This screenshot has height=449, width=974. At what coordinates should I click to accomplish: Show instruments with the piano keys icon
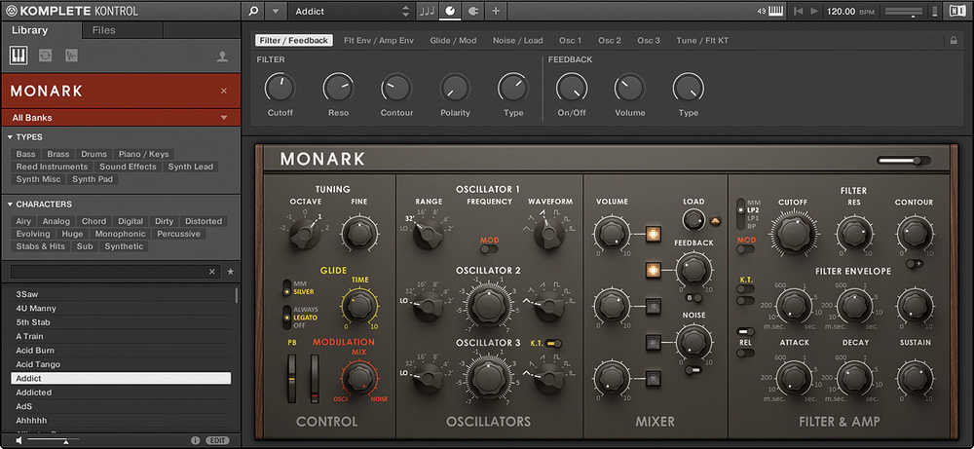(18, 56)
